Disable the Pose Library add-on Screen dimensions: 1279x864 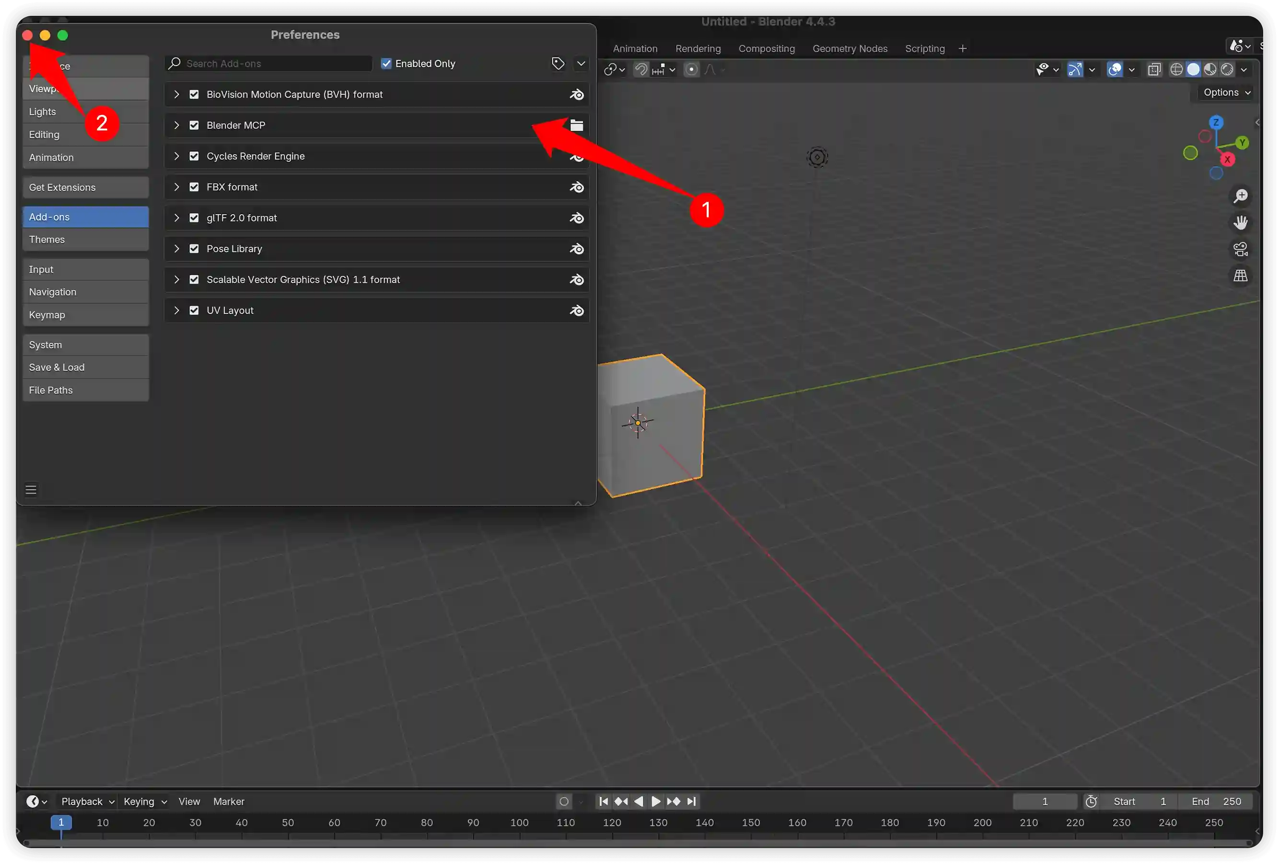tap(194, 249)
